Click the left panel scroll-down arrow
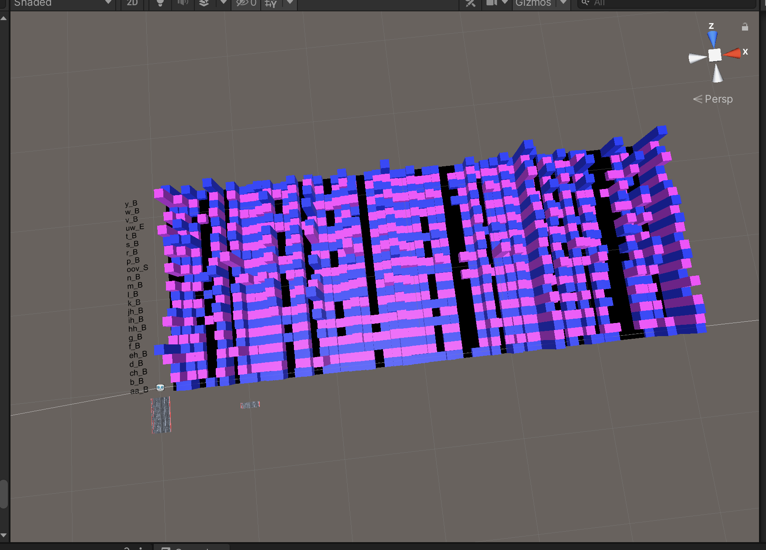The image size is (766, 550). pyautogui.click(x=4, y=535)
